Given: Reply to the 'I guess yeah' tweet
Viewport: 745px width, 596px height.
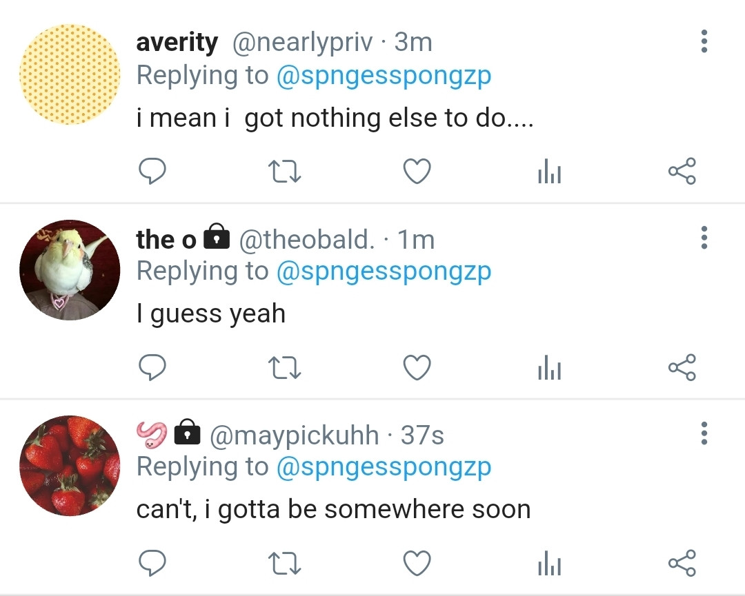Looking at the screenshot, I should click(x=152, y=367).
